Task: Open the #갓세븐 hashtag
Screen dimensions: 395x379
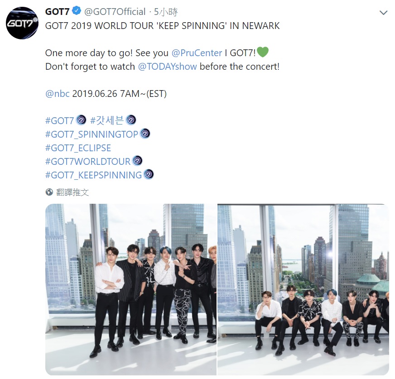Action: pyautogui.click(x=107, y=120)
